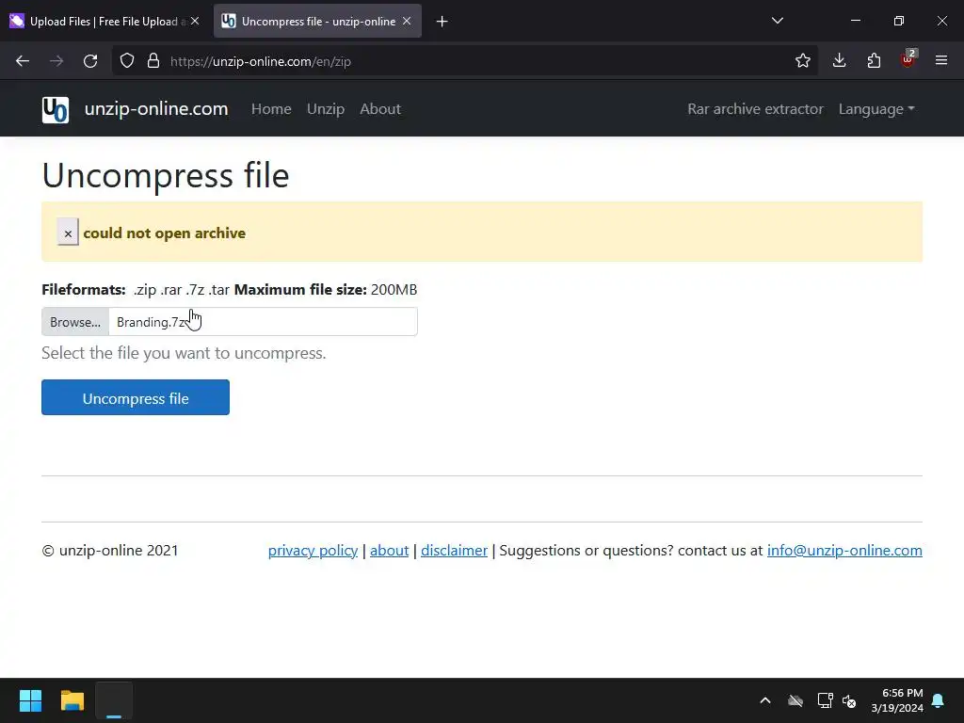Open the shield tracking protection icon

127,61
